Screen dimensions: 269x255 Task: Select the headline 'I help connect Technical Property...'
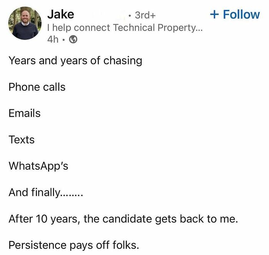[x=125, y=28]
